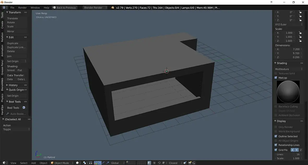308x165 pixels.
Task: Toggle the Scale X lock icon
Action: pos(300,33)
